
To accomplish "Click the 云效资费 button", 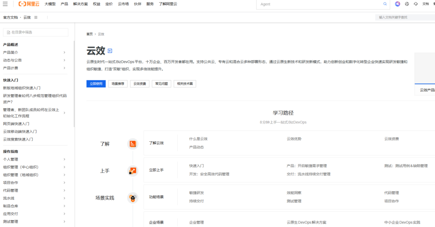I will coord(139,84).
